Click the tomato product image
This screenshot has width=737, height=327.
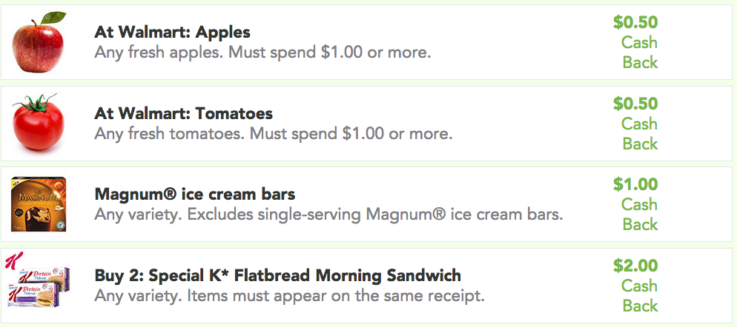pos(38,122)
